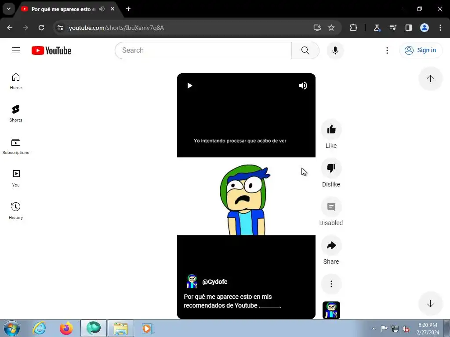Open Chrome three-dot menu
This screenshot has height=337, width=450.
pos(440,28)
